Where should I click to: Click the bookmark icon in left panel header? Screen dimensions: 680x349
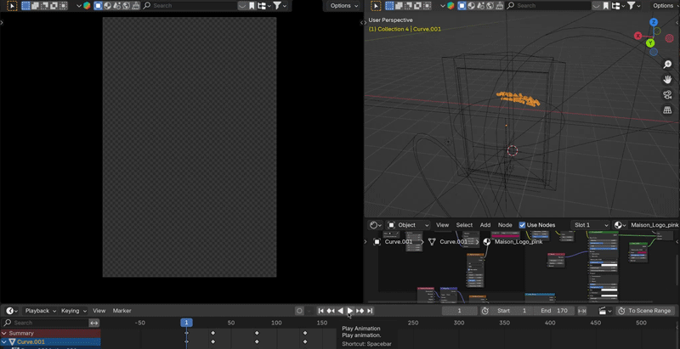[252, 6]
